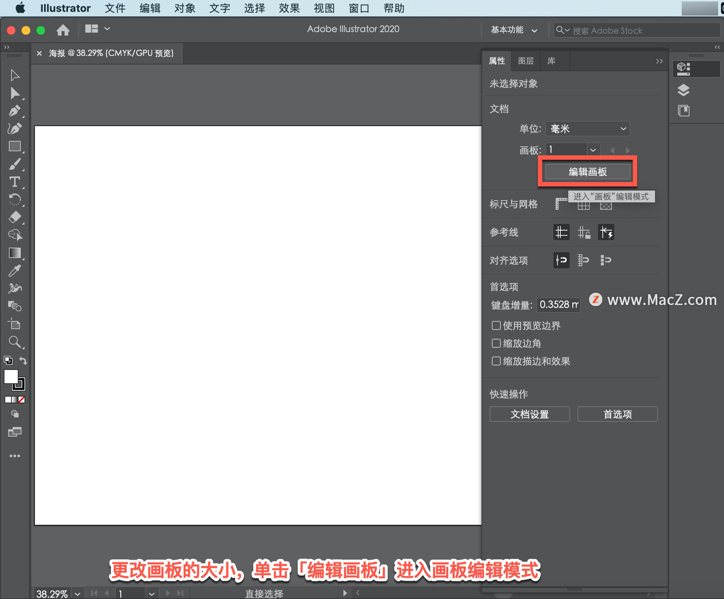The height and width of the screenshot is (599, 724).
Task: Open the 效果 menu
Action: click(x=289, y=8)
